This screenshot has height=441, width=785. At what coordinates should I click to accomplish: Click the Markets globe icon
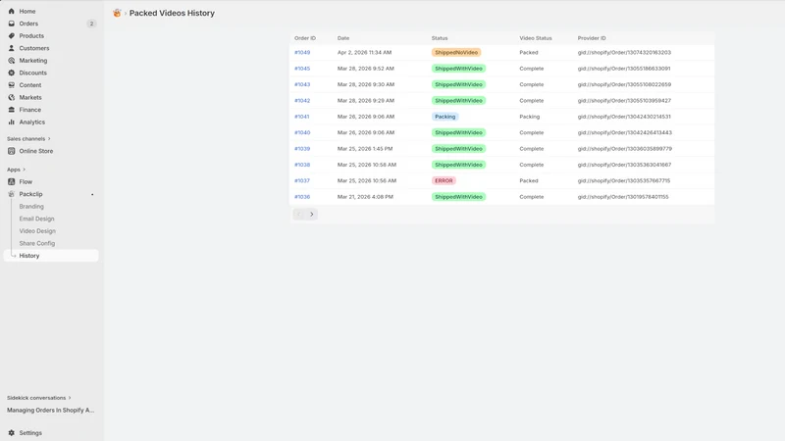[x=12, y=97]
